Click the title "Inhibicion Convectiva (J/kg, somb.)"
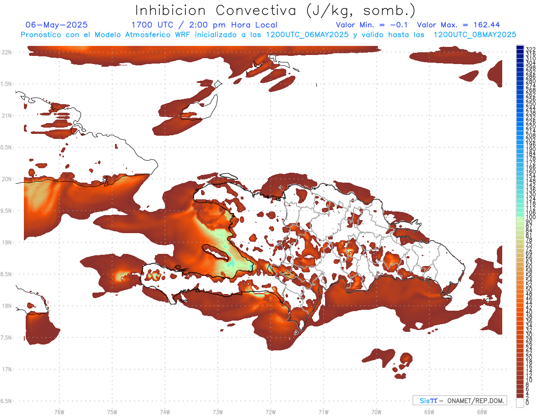This screenshot has height=418, width=541. point(275,10)
